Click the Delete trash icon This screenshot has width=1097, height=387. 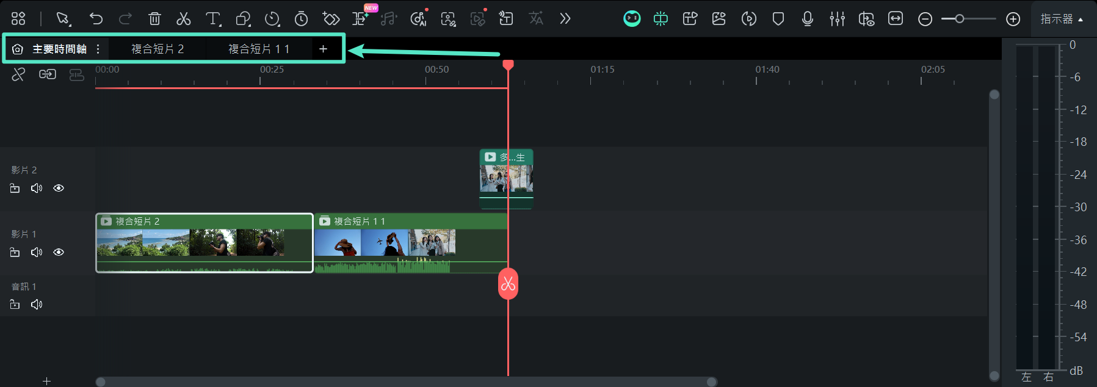click(x=154, y=19)
